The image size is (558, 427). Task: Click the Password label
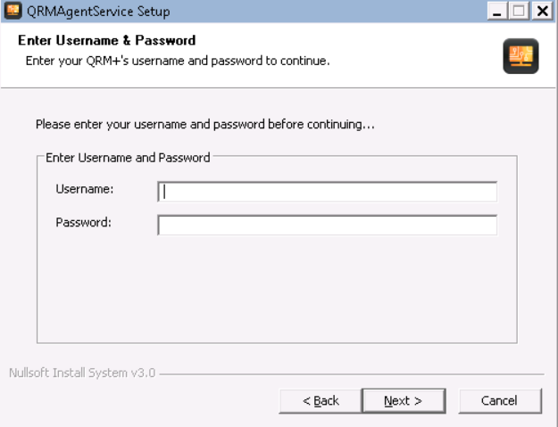click(x=83, y=222)
